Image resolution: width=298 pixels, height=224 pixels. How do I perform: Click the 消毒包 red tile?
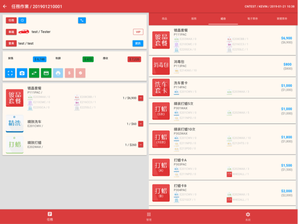161,66
